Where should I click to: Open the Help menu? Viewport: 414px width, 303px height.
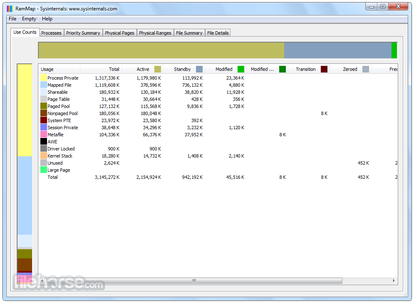pyautogui.click(x=47, y=19)
